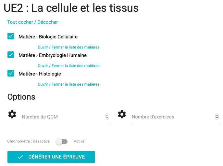Expand the subject list under Biologie Cellulaire

coord(68,47)
